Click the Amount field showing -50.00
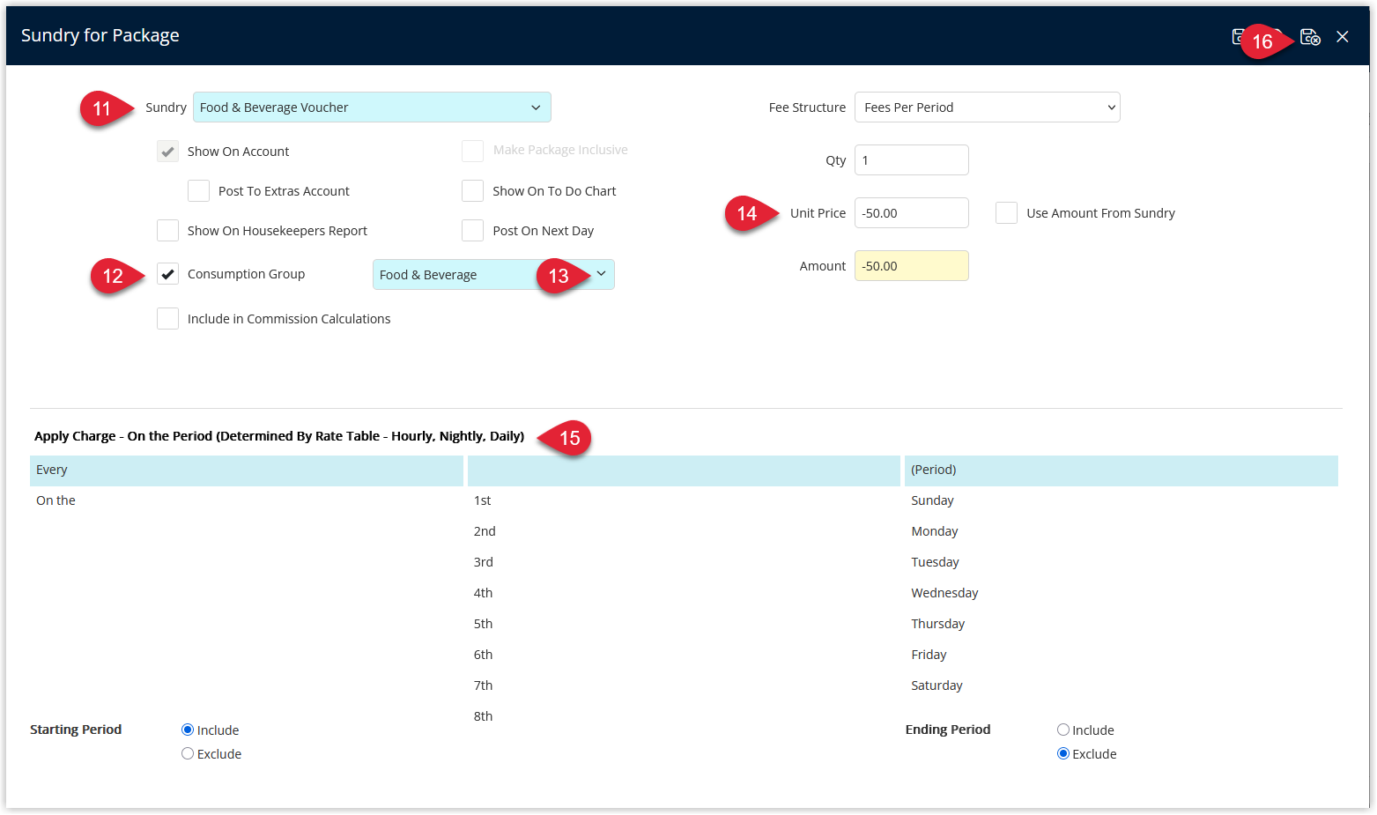 click(x=912, y=266)
